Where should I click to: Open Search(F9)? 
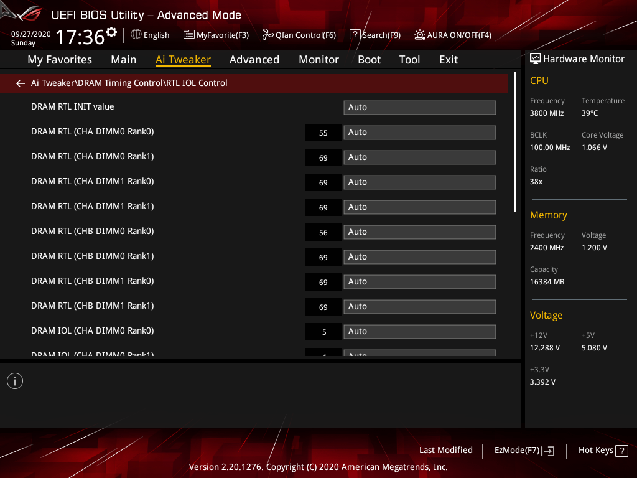tap(381, 35)
